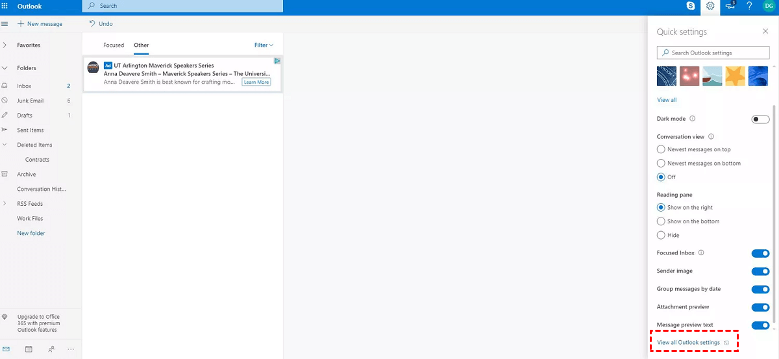Switch to the Other tab

(x=142, y=45)
